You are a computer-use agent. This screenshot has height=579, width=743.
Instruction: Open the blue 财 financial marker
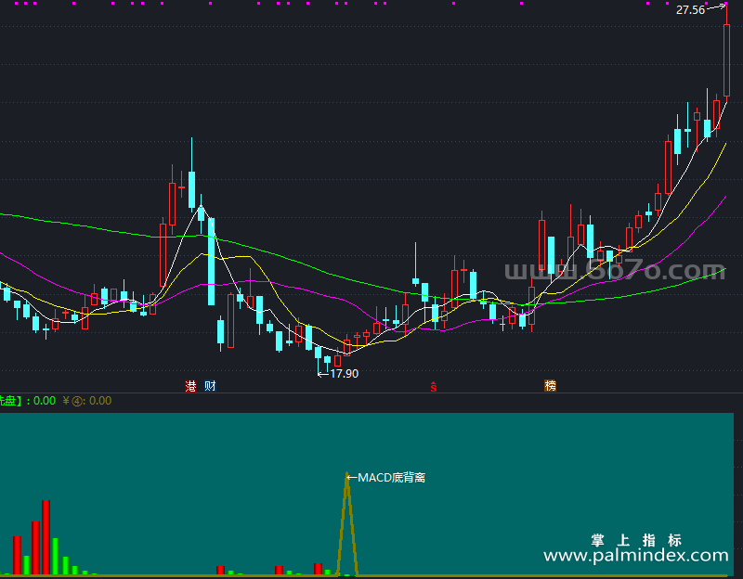tap(211, 386)
